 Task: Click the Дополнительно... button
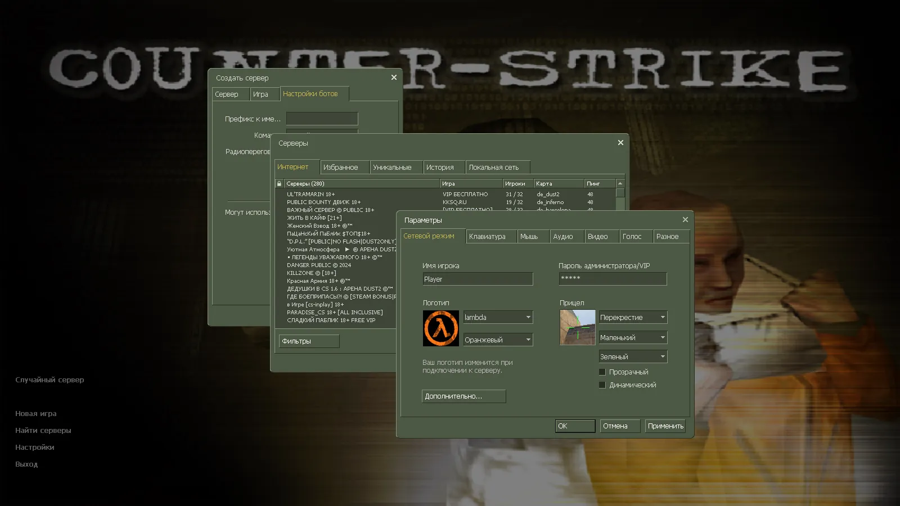pos(463,396)
